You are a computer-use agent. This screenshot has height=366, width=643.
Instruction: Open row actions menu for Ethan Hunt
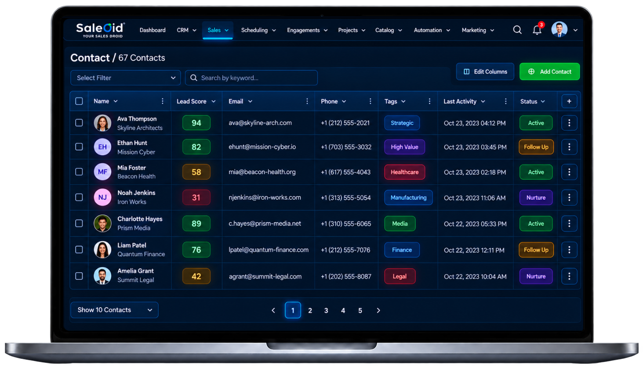click(569, 147)
